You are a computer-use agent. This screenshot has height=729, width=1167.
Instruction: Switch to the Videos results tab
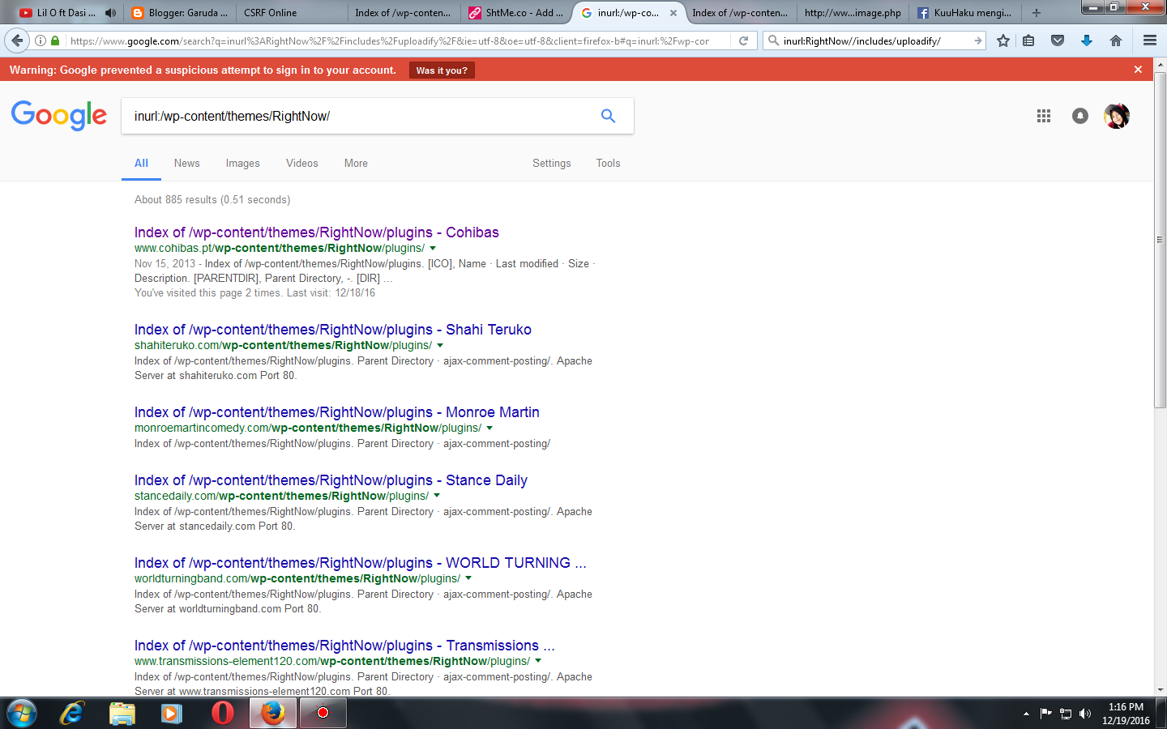[301, 163]
